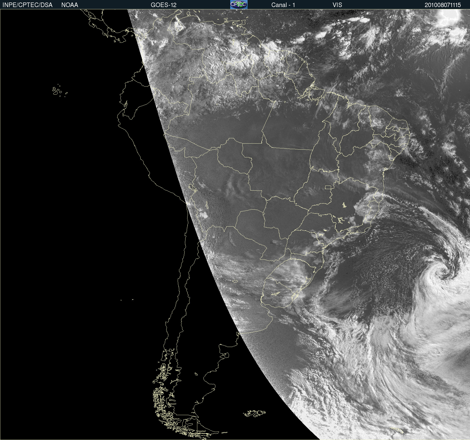Screen dimensions: 470x440
Task: Click the INPE/CPTEC/DSA header label
Action: [x=27, y=5]
